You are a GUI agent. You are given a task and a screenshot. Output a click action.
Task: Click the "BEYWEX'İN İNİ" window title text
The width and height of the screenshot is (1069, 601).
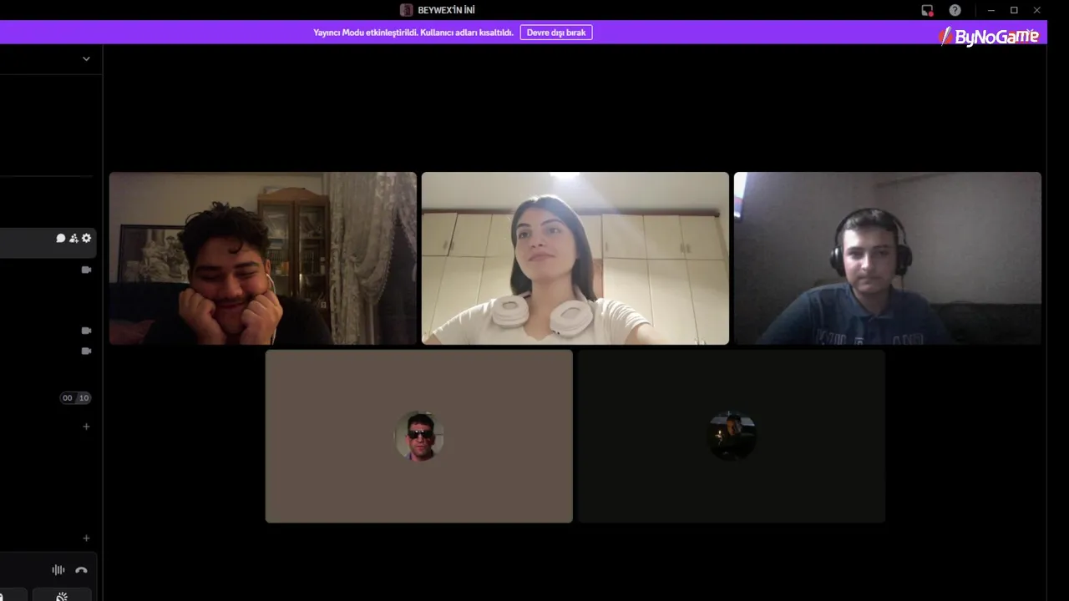point(446,10)
